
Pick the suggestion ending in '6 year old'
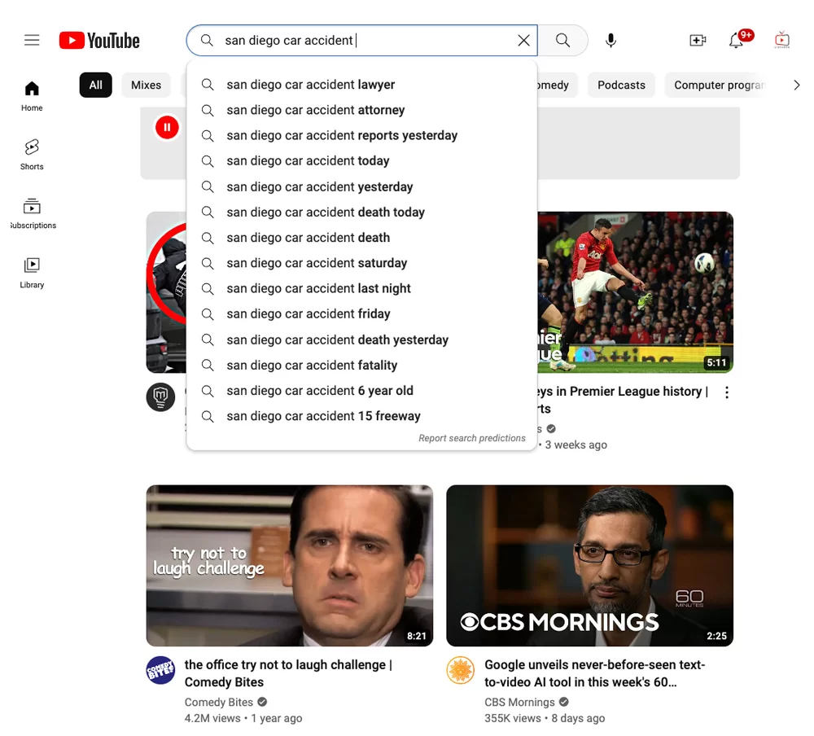362,391
